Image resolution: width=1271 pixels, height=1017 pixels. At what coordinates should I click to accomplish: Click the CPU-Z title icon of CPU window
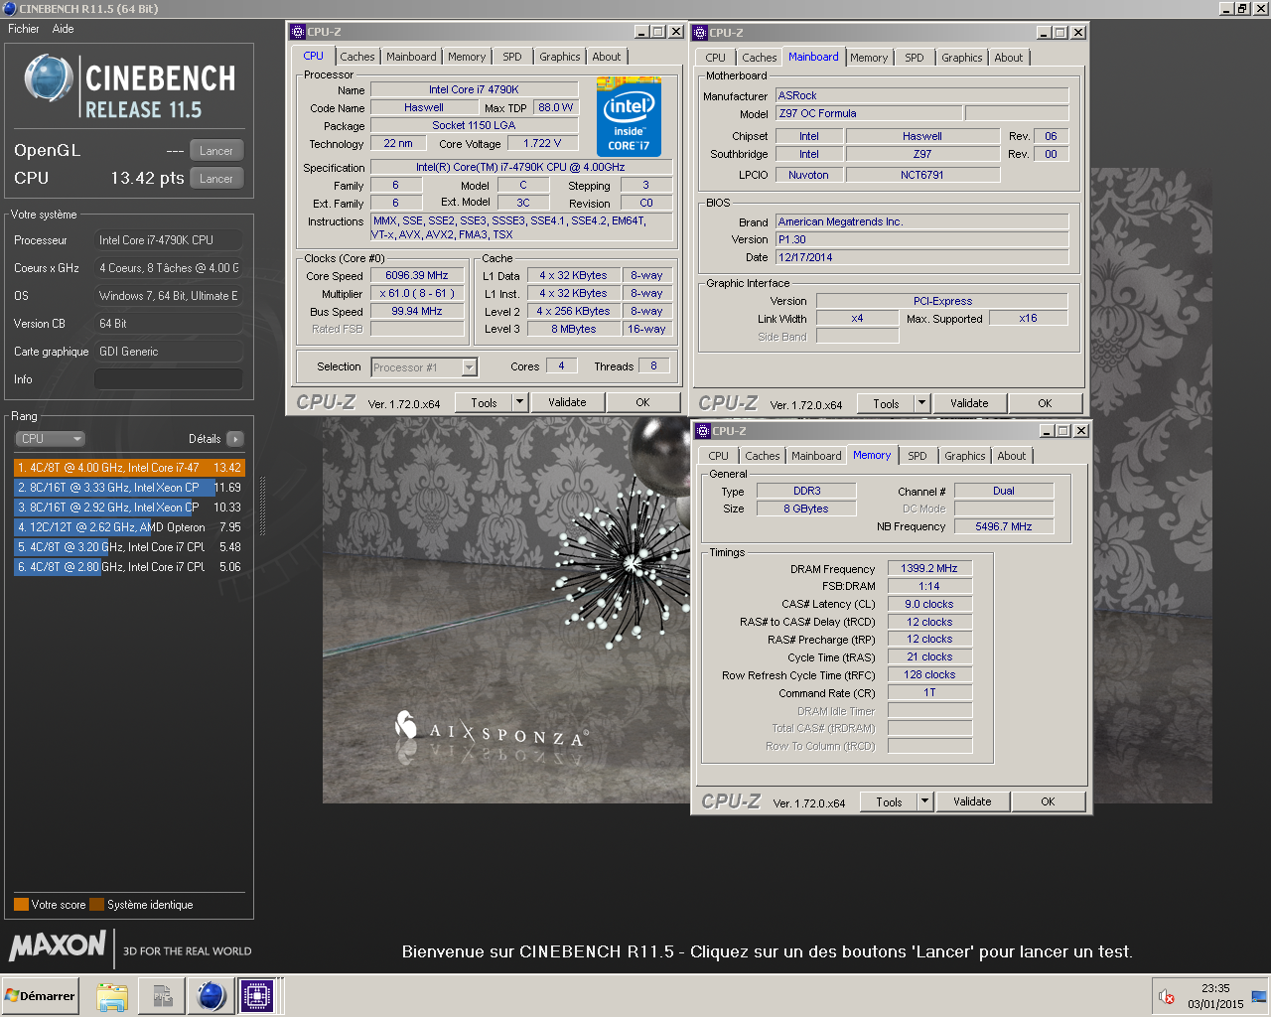[x=298, y=32]
